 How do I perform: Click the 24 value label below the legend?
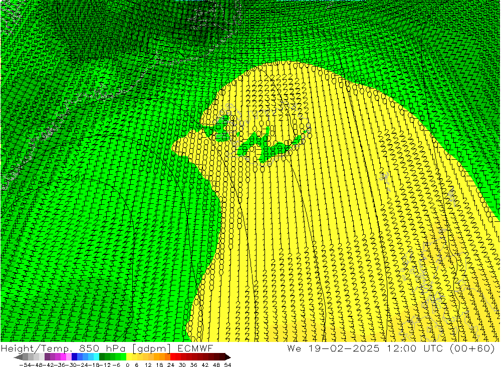point(171,364)
